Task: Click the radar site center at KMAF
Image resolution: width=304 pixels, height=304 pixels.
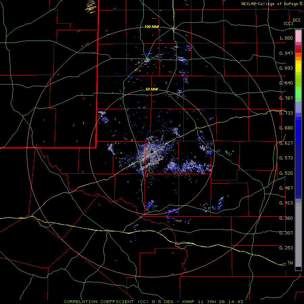Action: [x=152, y=152]
